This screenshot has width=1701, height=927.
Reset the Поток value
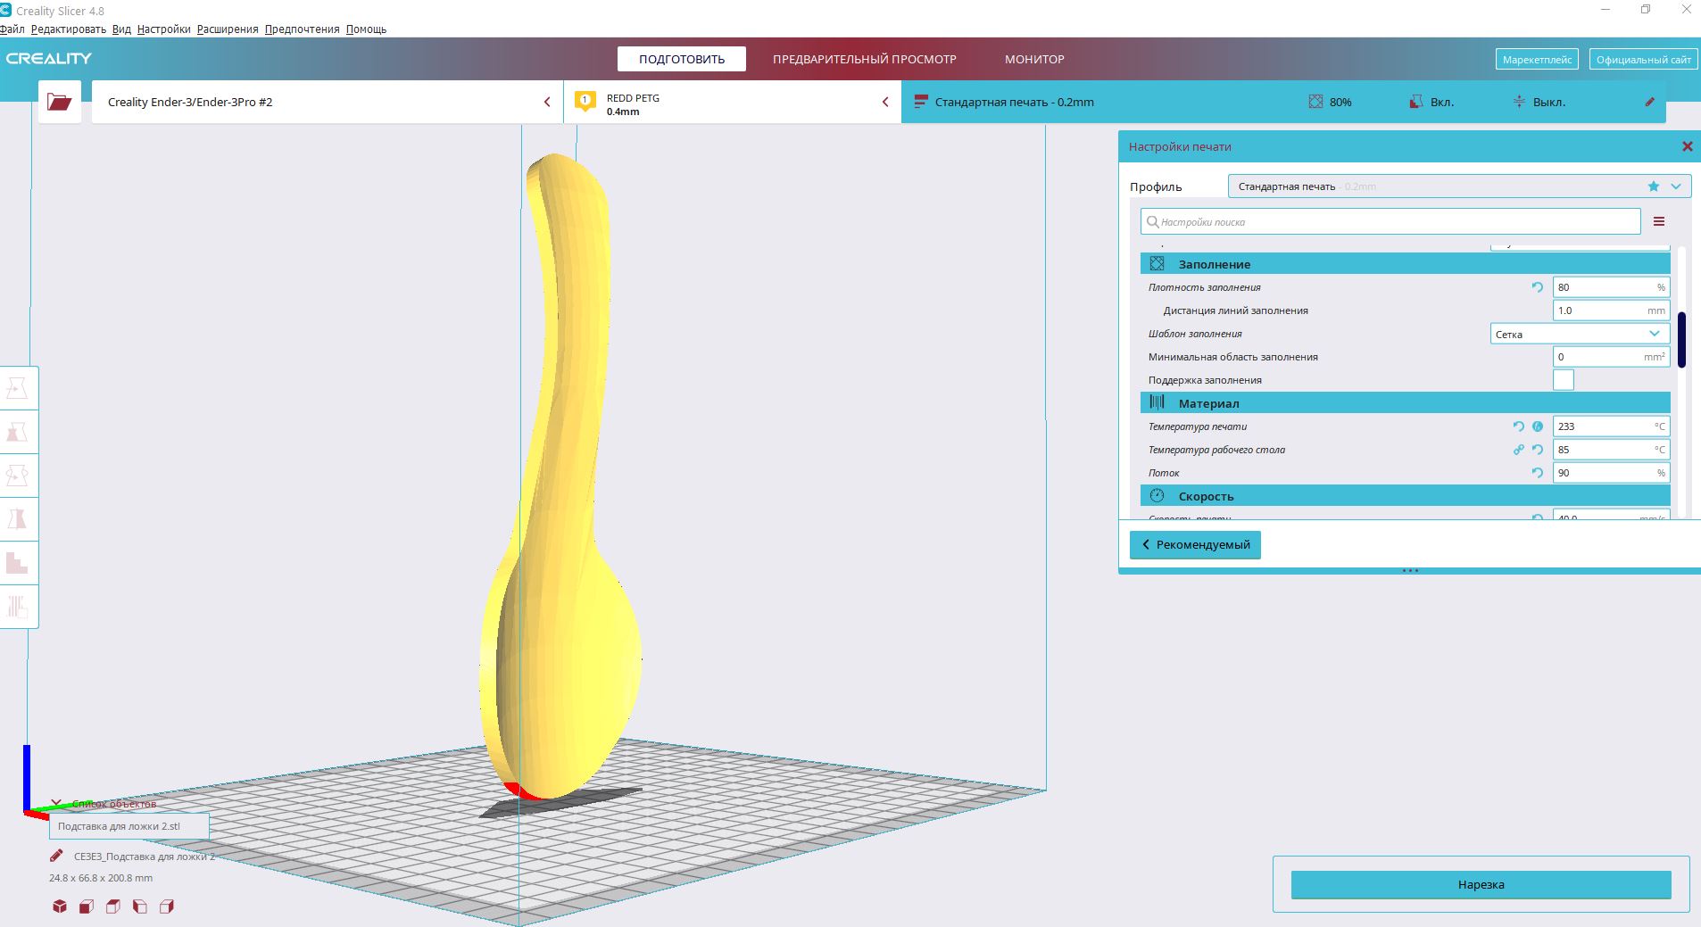1538,473
